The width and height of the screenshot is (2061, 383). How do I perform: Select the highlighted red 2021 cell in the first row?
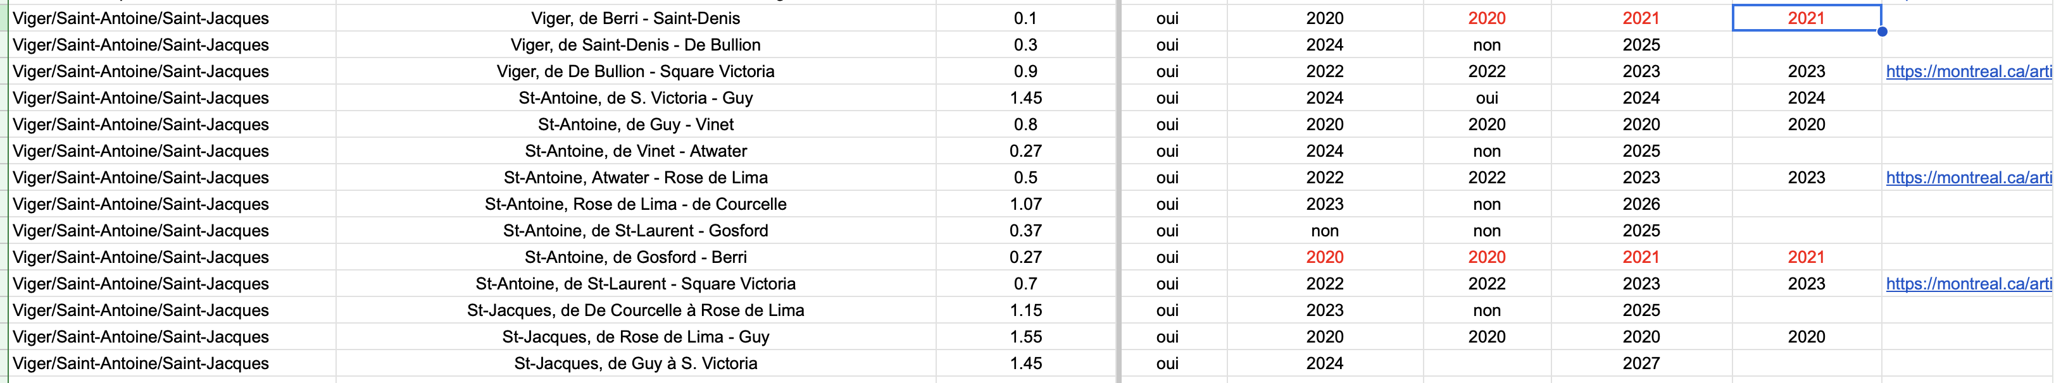tap(1807, 18)
